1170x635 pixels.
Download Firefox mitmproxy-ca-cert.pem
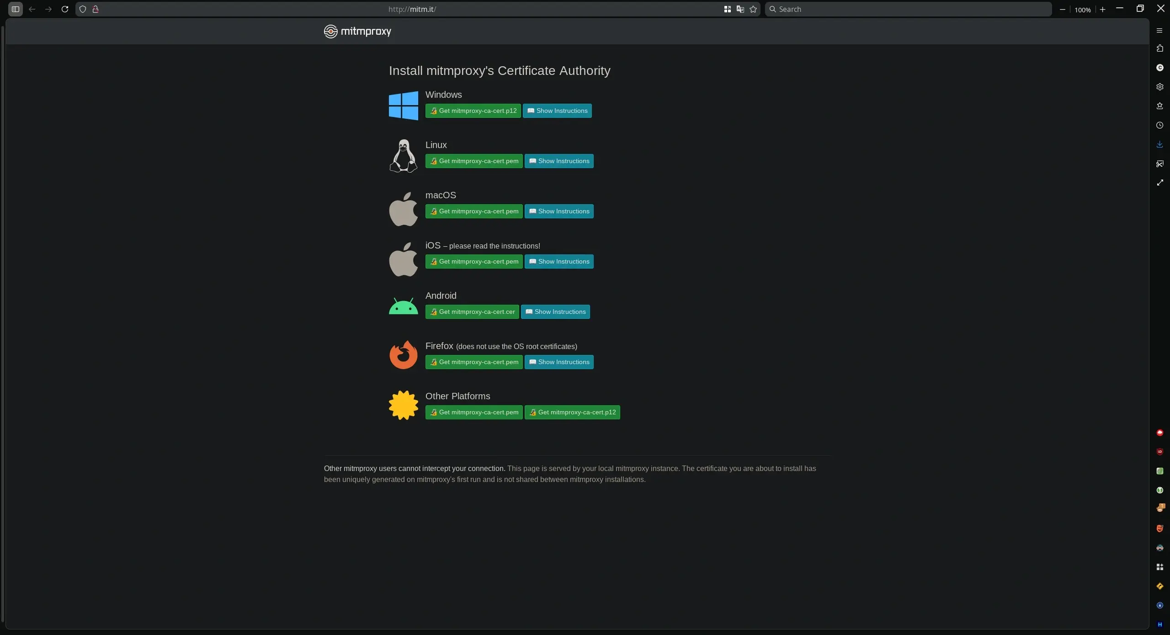tap(474, 362)
